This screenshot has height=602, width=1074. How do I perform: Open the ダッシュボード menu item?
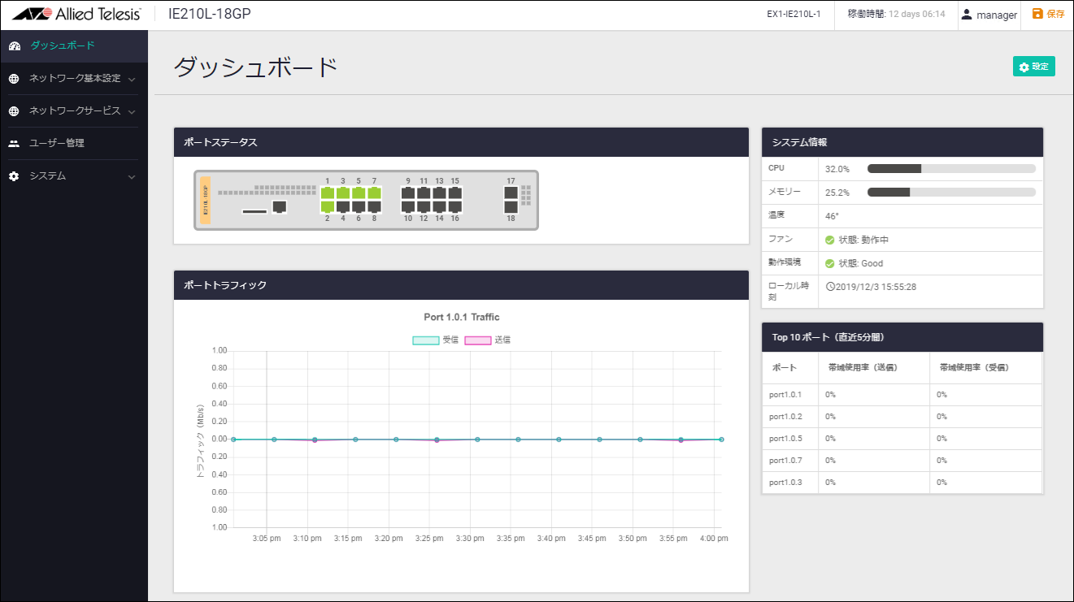coord(62,45)
